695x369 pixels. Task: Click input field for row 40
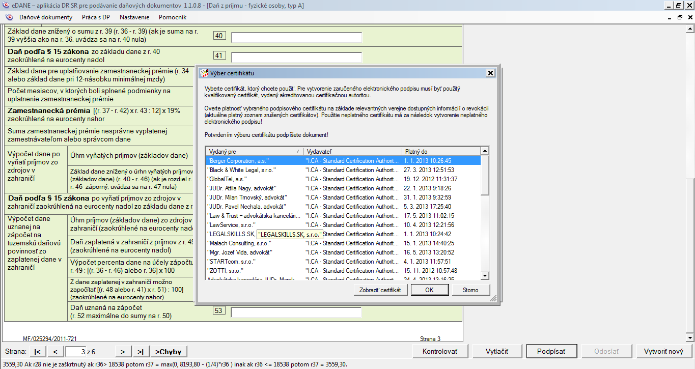click(296, 38)
